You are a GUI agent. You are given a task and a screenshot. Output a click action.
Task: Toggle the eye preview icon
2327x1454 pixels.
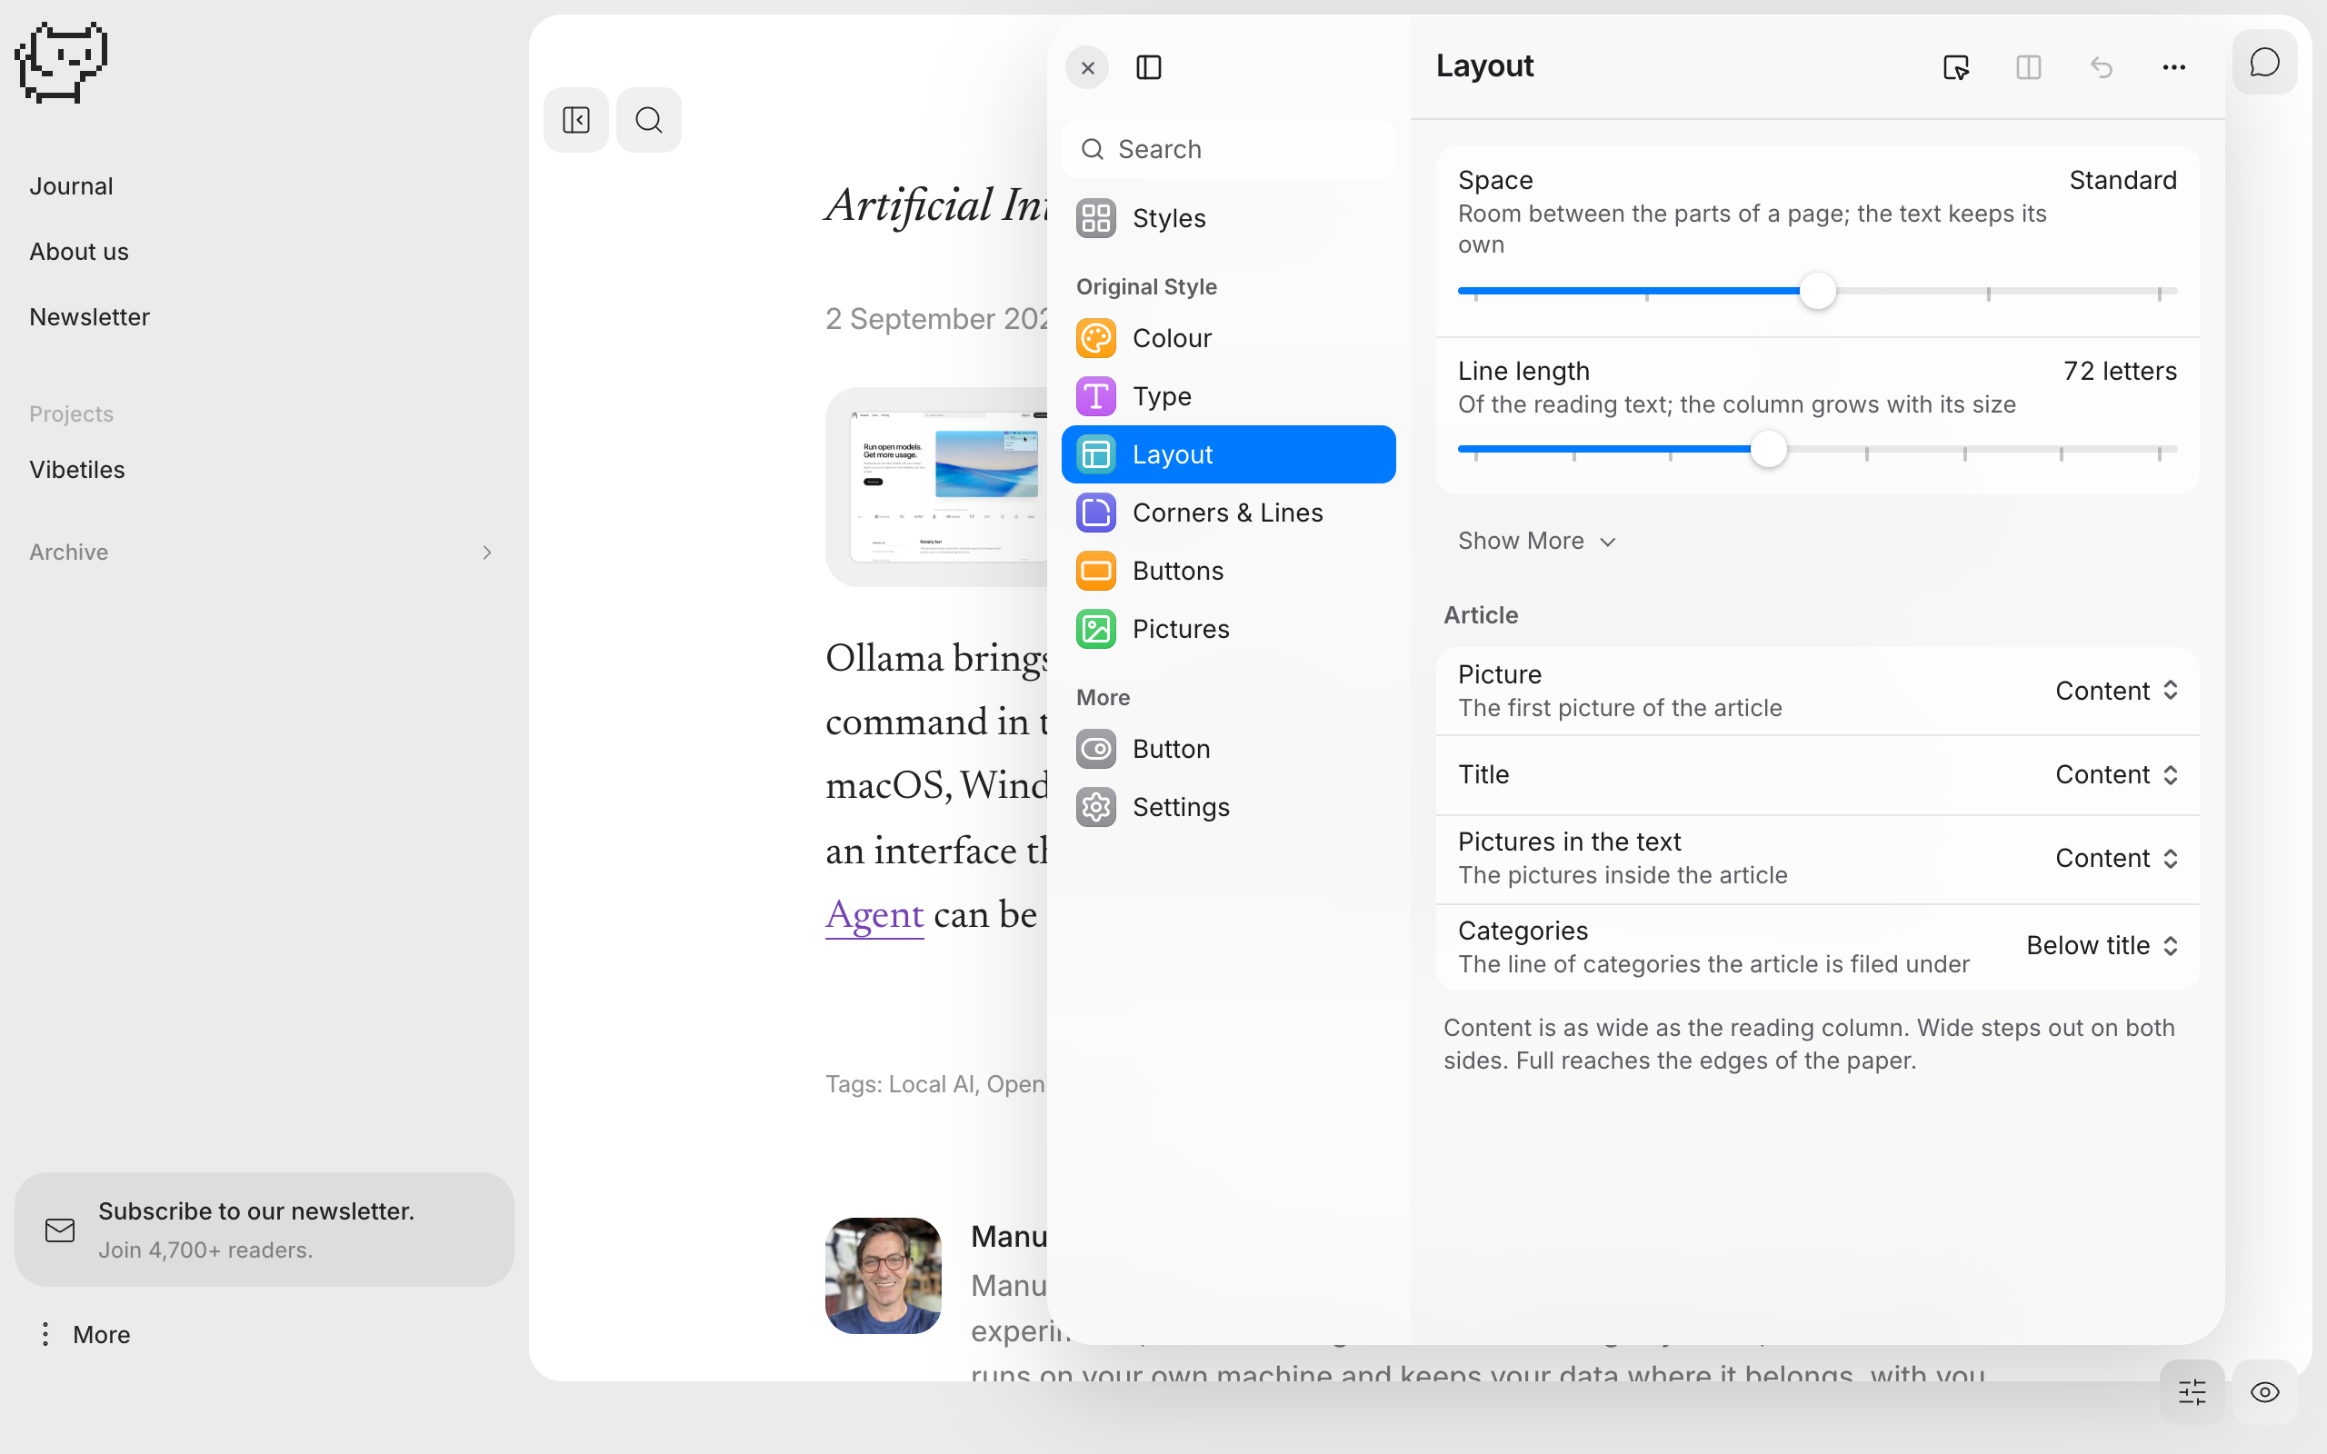pyautogui.click(x=2265, y=1391)
